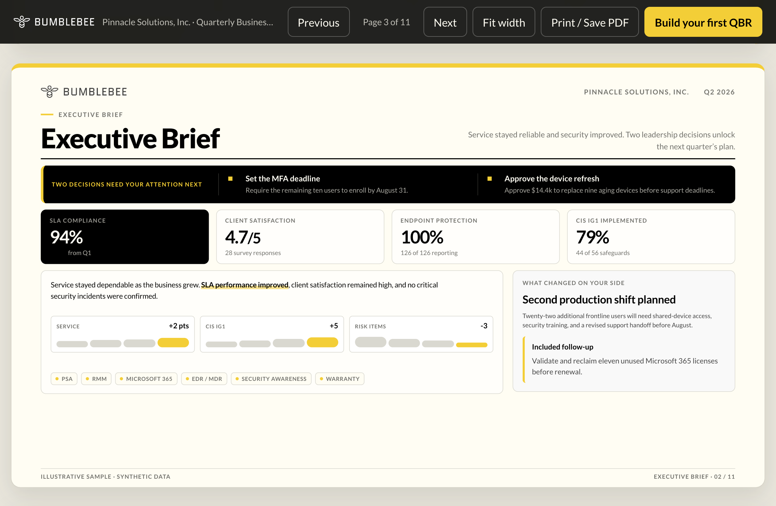Click the yellow bullet beside Set the MFA deadline
This screenshot has width=776, height=506.
coord(230,178)
